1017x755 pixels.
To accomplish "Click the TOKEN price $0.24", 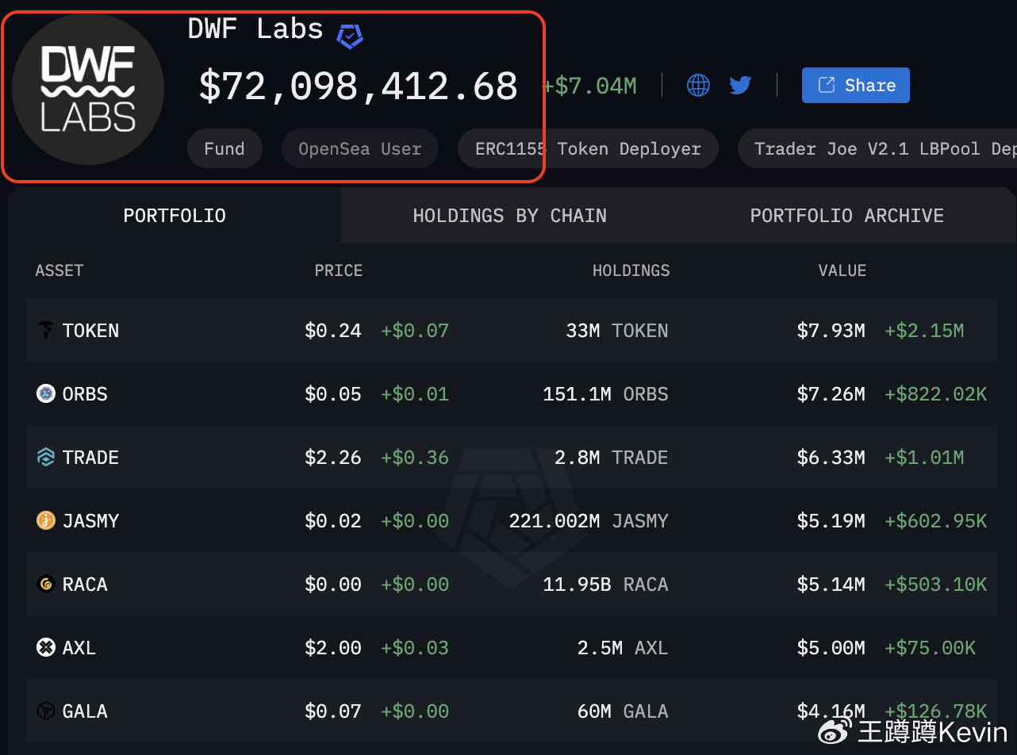I will (x=333, y=331).
